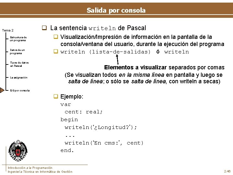Click the bullet box before 'Ejemplo:'
Screen dimensions: 233x175
click(x=56, y=96)
